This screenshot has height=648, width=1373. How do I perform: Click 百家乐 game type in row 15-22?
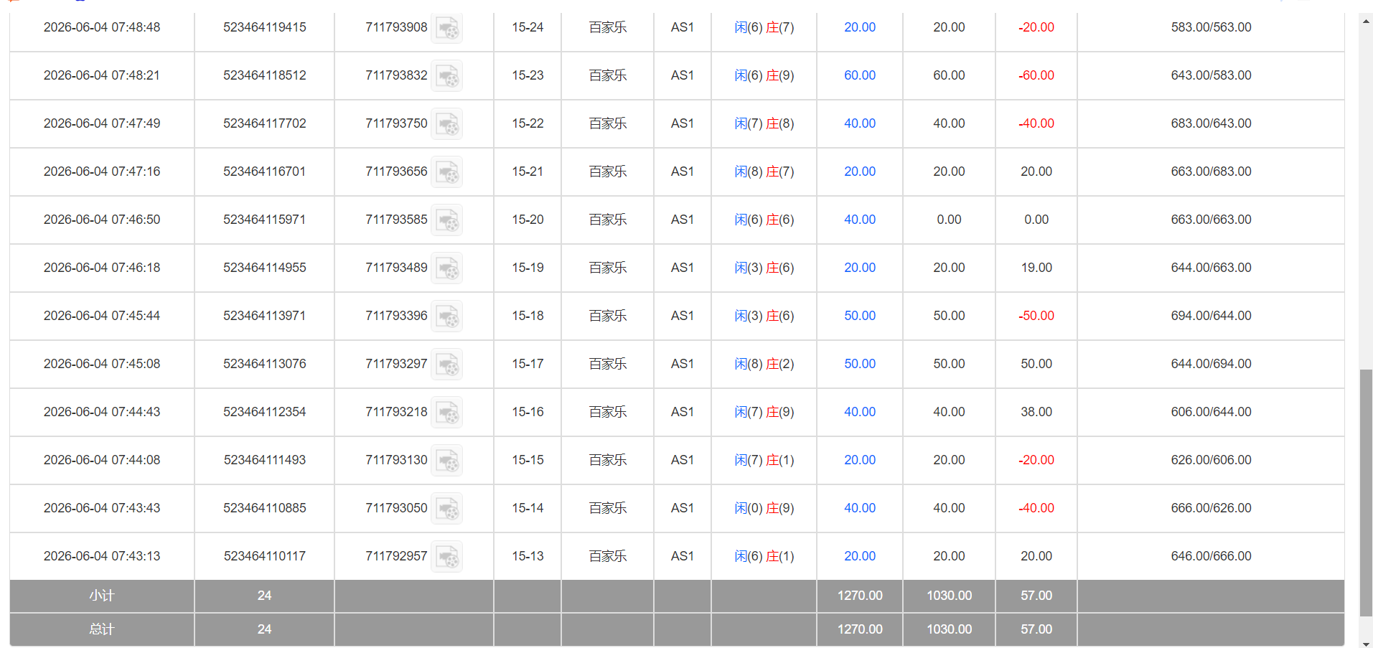pyautogui.click(x=607, y=123)
